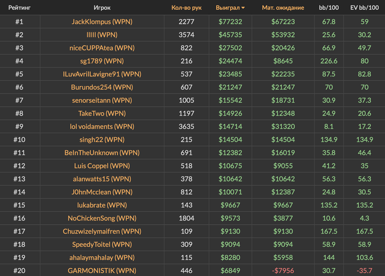Sort by Мат. ожидание column header
385x276 pixels.
click(x=283, y=8)
